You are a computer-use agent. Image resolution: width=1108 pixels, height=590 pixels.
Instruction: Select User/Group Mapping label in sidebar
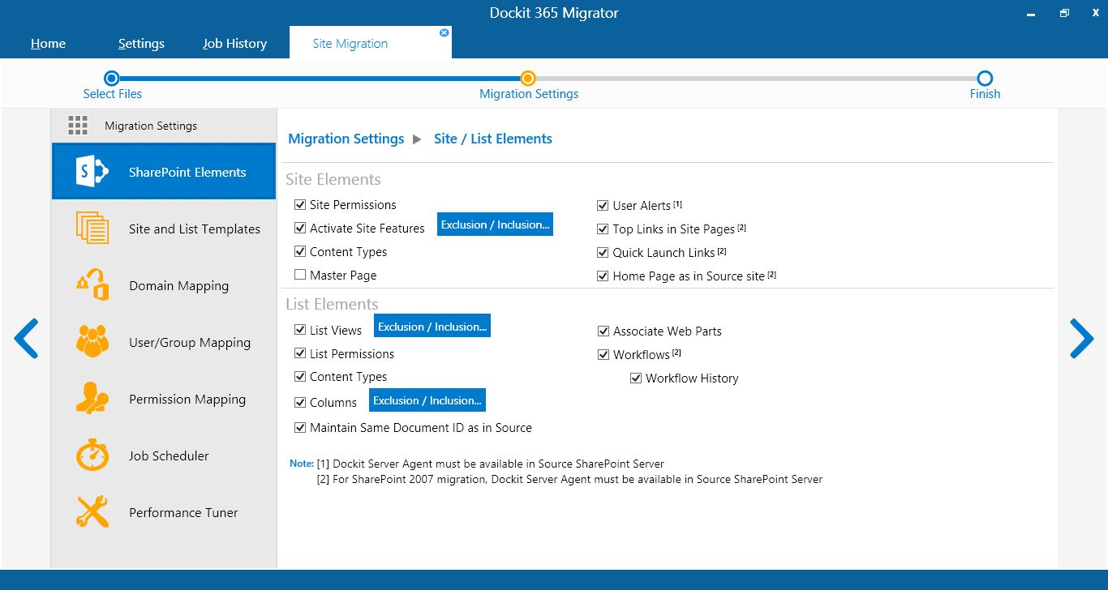pyautogui.click(x=190, y=342)
